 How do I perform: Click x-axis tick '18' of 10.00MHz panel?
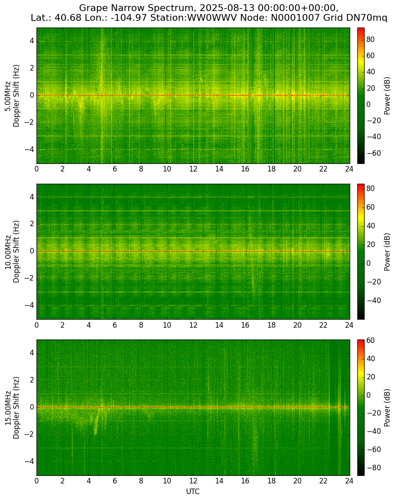pos(271,325)
